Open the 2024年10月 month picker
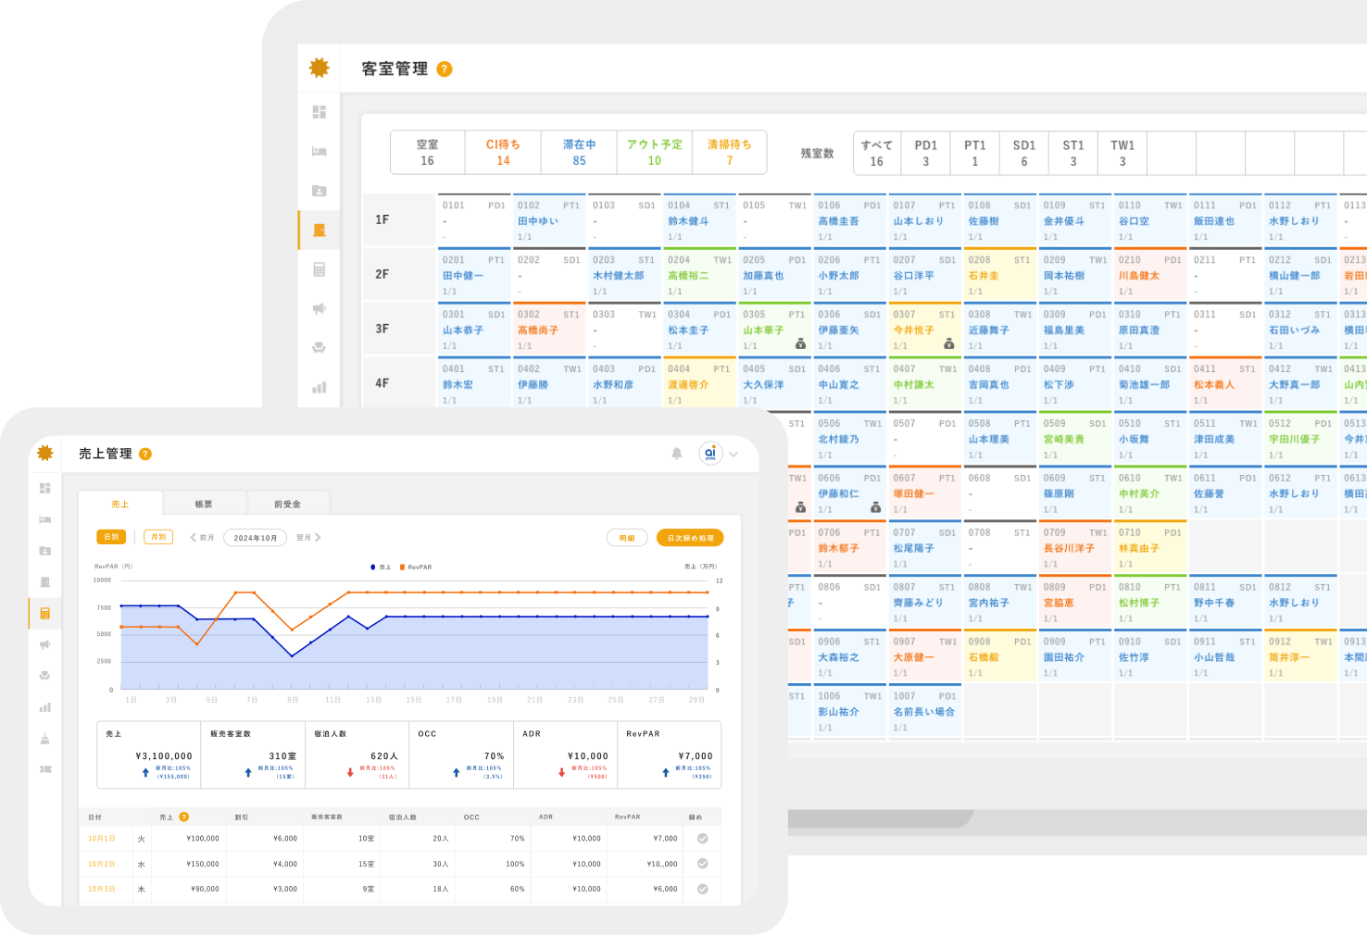The height and width of the screenshot is (935, 1367). pyautogui.click(x=255, y=538)
